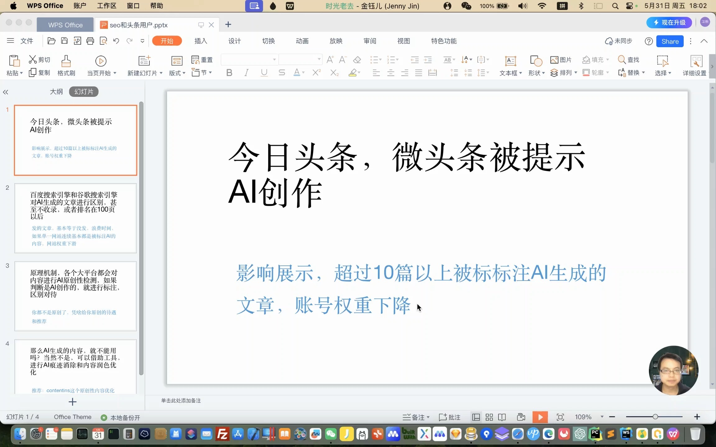This screenshot has height=447, width=716.
Task: Toggle Strikethrough formatting
Action: (282, 73)
